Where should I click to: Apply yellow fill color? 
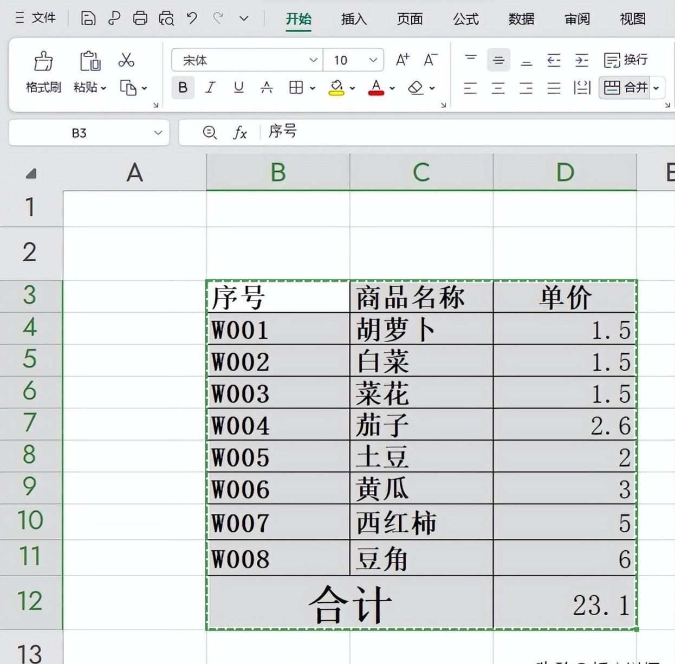tap(336, 87)
